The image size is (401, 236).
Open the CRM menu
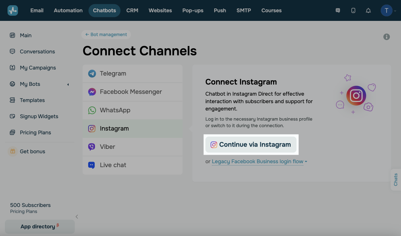coord(132,10)
